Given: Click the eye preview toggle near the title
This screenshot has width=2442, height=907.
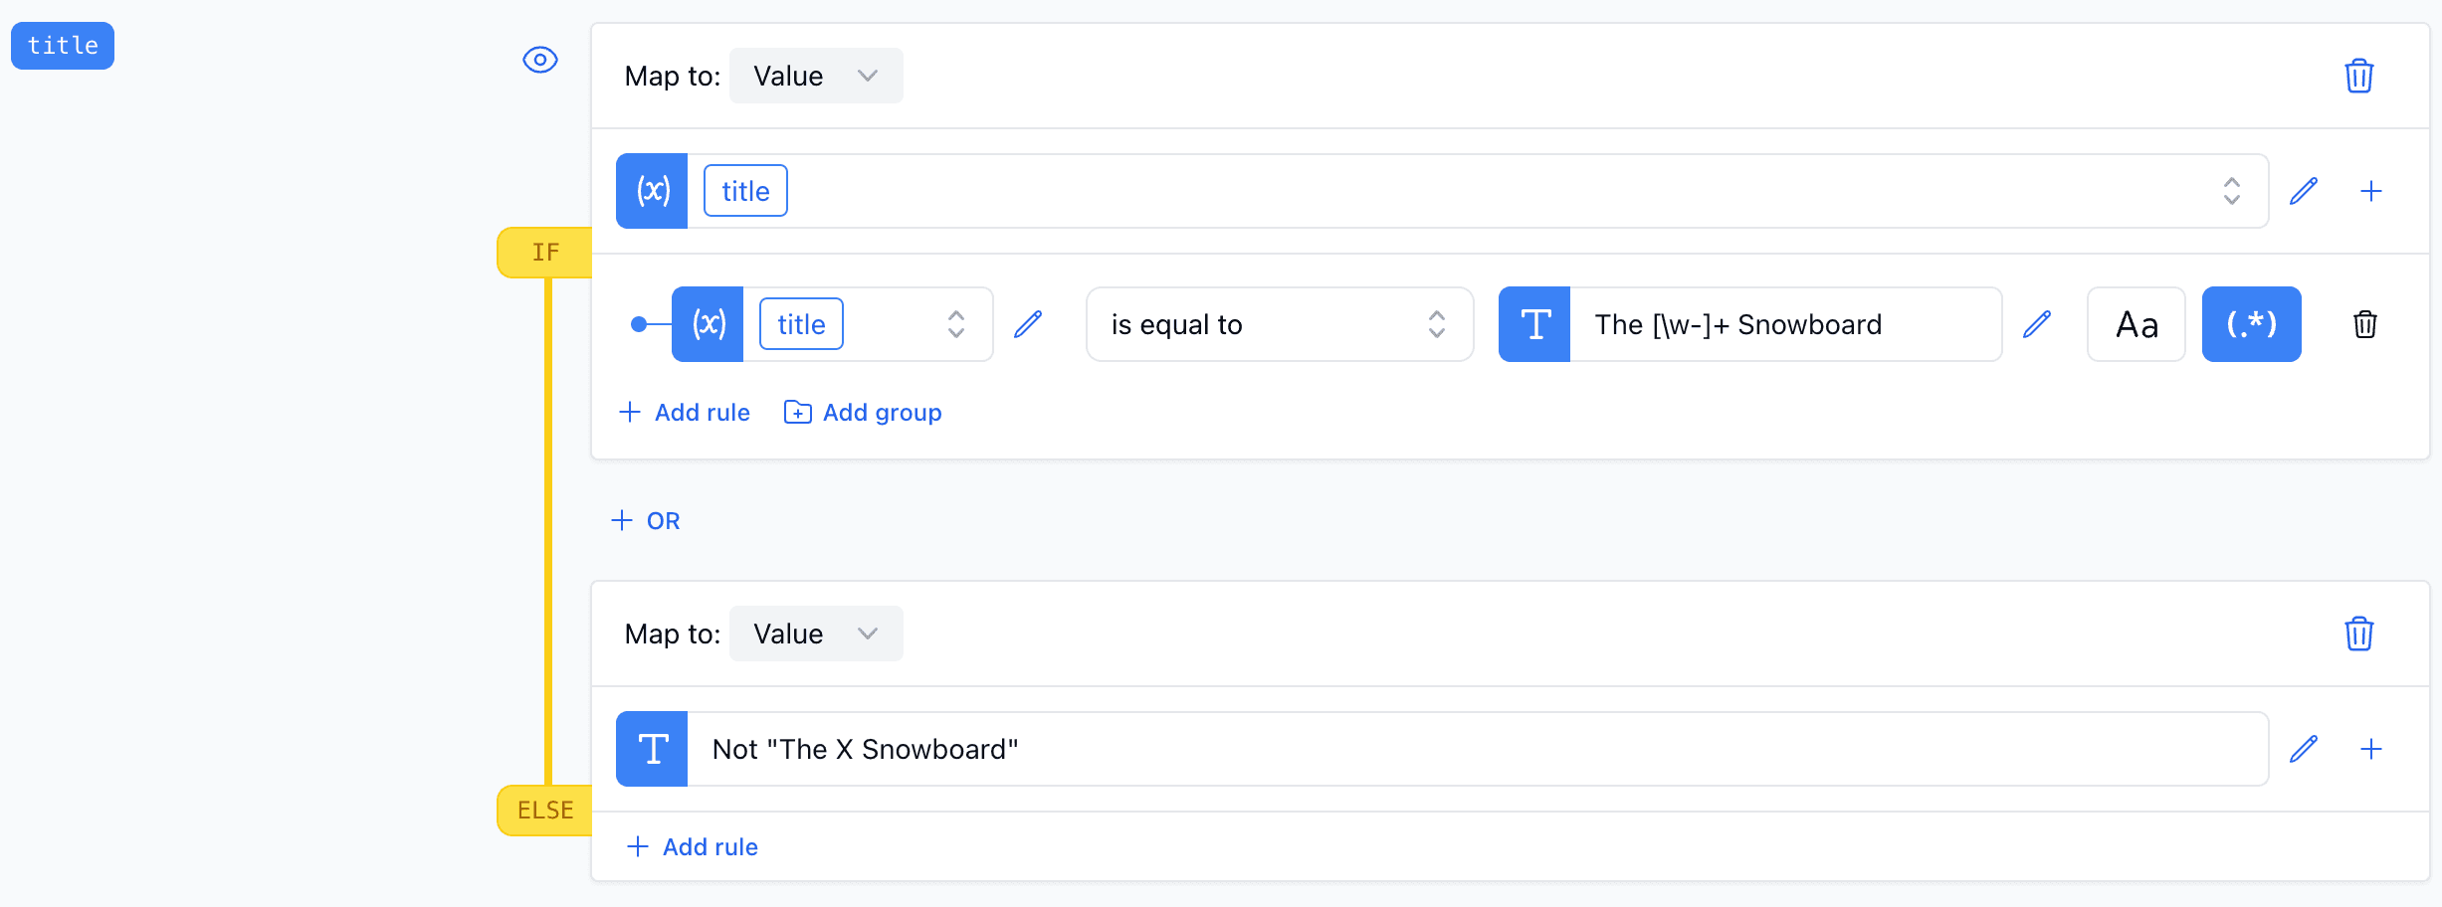Looking at the screenshot, I should pyautogui.click(x=539, y=60).
